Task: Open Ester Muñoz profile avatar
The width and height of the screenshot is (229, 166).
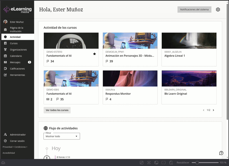Action: (5, 22)
